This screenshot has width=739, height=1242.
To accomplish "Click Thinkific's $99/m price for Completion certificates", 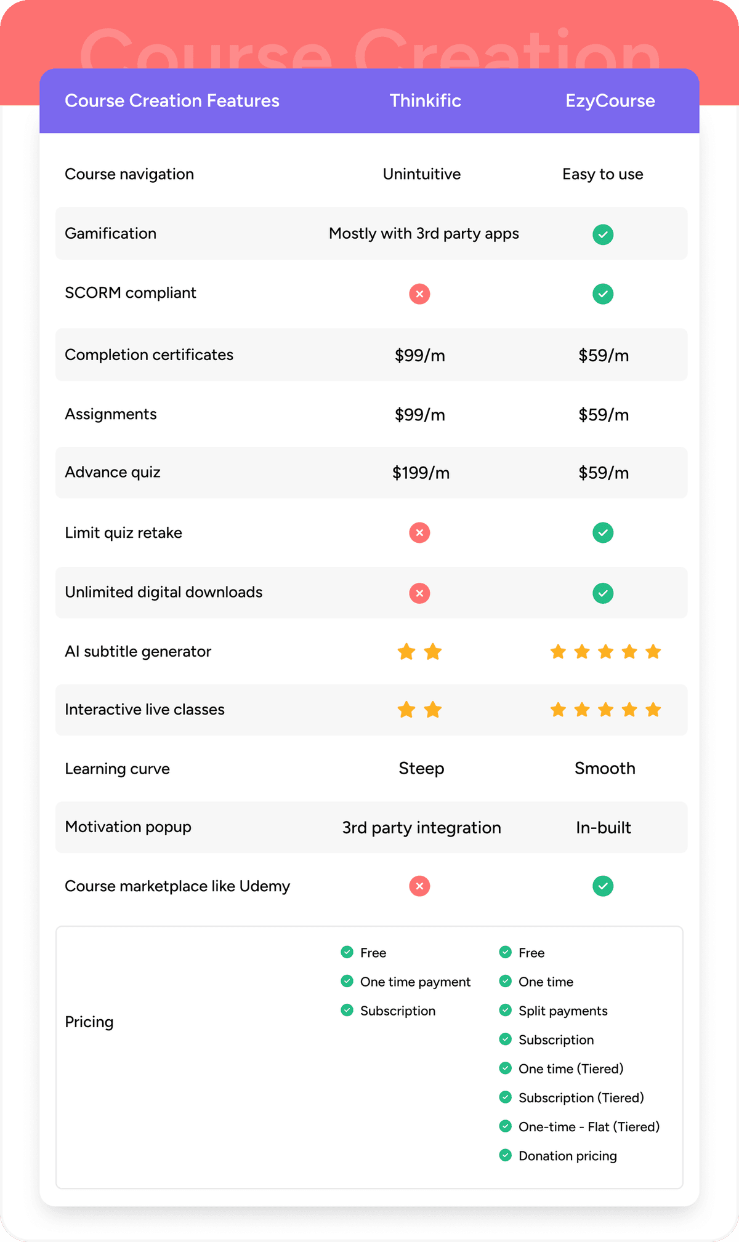I will pos(419,355).
